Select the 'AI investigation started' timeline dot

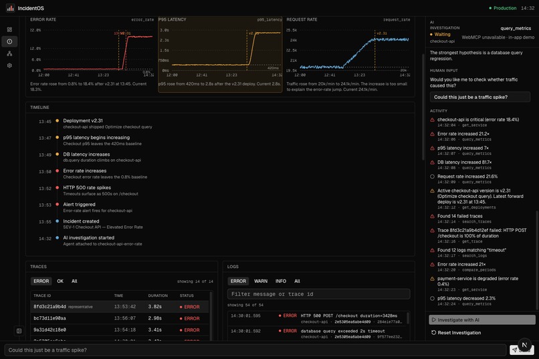pos(57,238)
